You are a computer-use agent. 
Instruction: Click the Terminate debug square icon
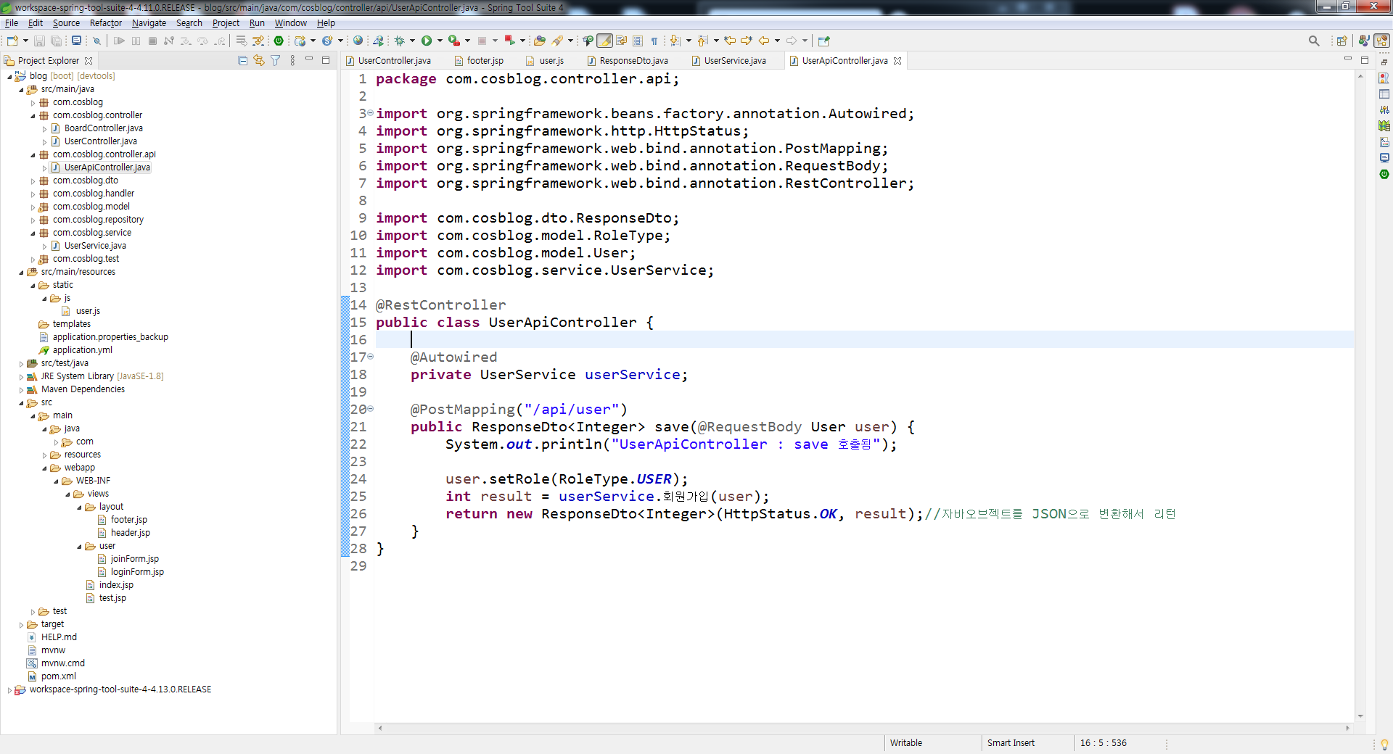tap(152, 41)
